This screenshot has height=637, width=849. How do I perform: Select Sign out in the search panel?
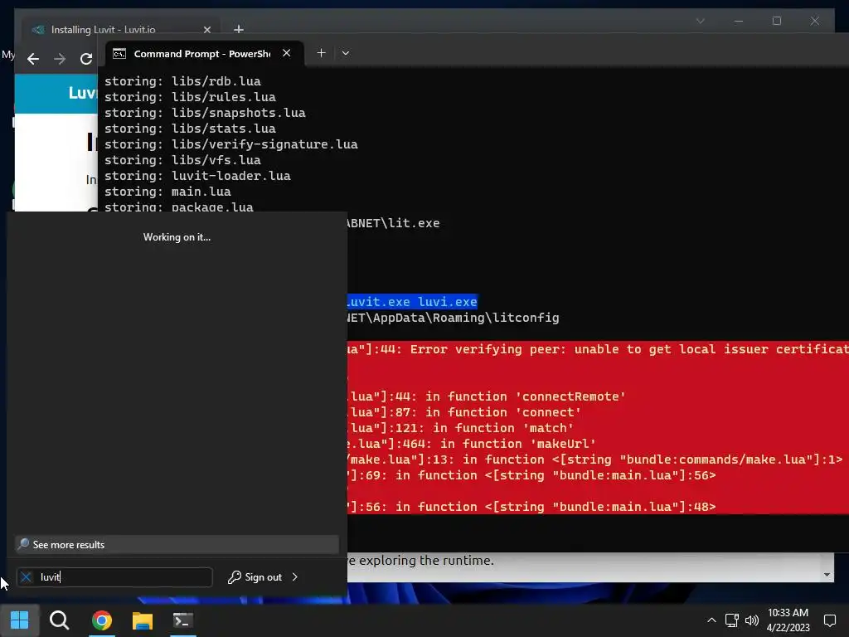tap(255, 577)
